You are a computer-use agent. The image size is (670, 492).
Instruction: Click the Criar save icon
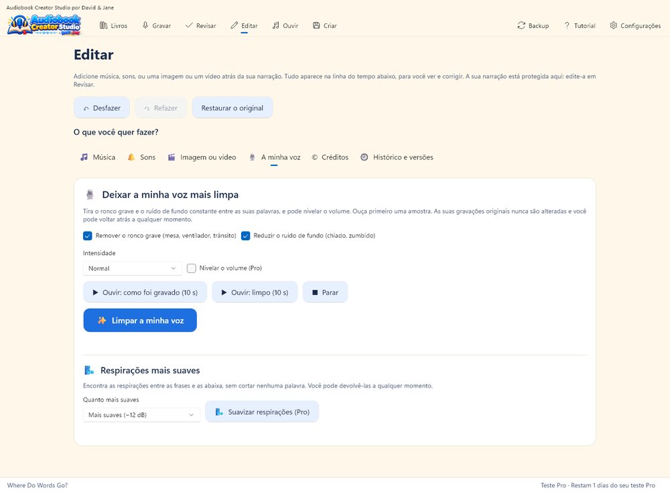coord(316,25)
